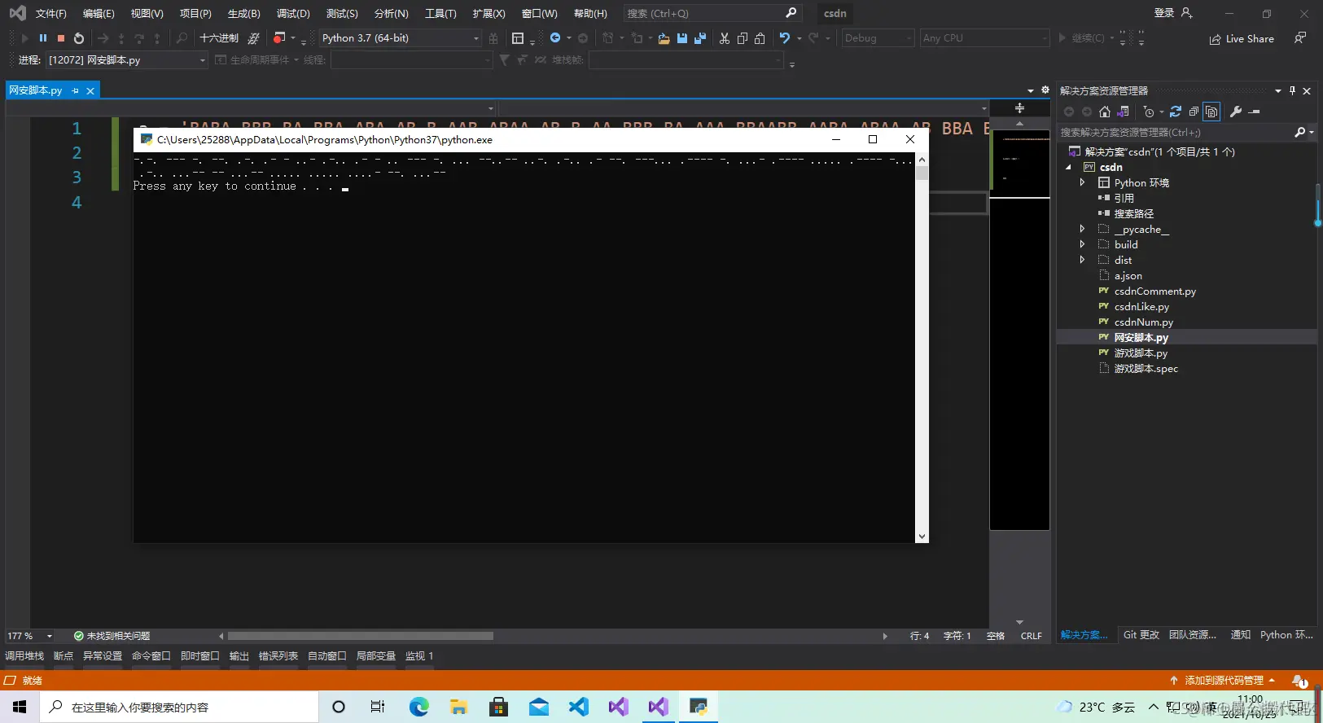Open the Any CPU platform dropdown
1323x723 pixels.
[x=984, y=38]
